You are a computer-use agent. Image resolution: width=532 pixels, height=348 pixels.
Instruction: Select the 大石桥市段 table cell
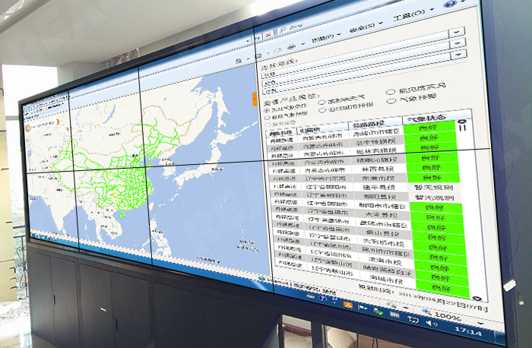(385, 244)
